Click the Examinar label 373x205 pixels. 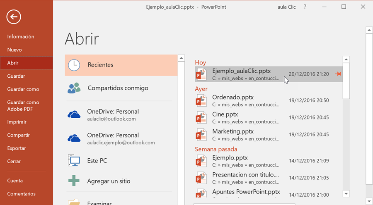click(99, 203)
